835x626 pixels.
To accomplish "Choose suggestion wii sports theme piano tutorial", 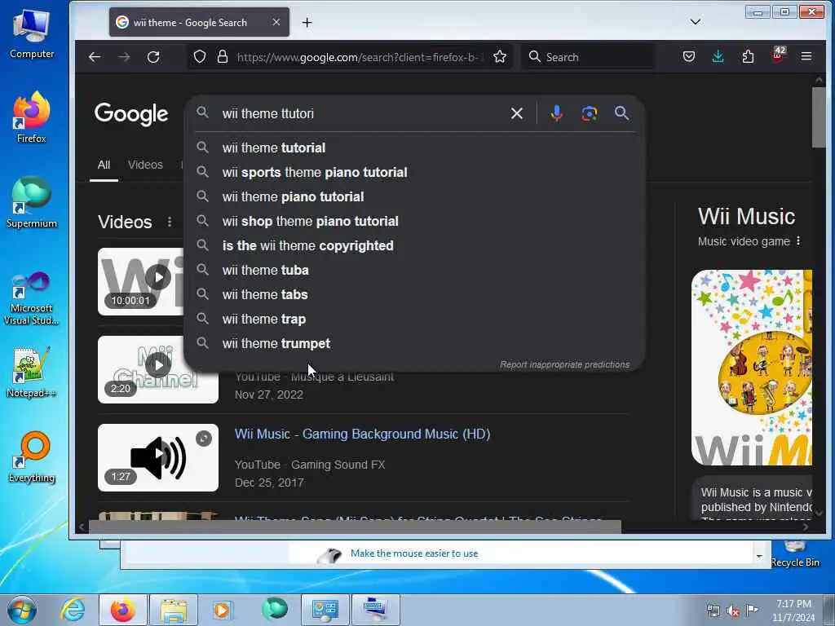I will click(415, 172).
